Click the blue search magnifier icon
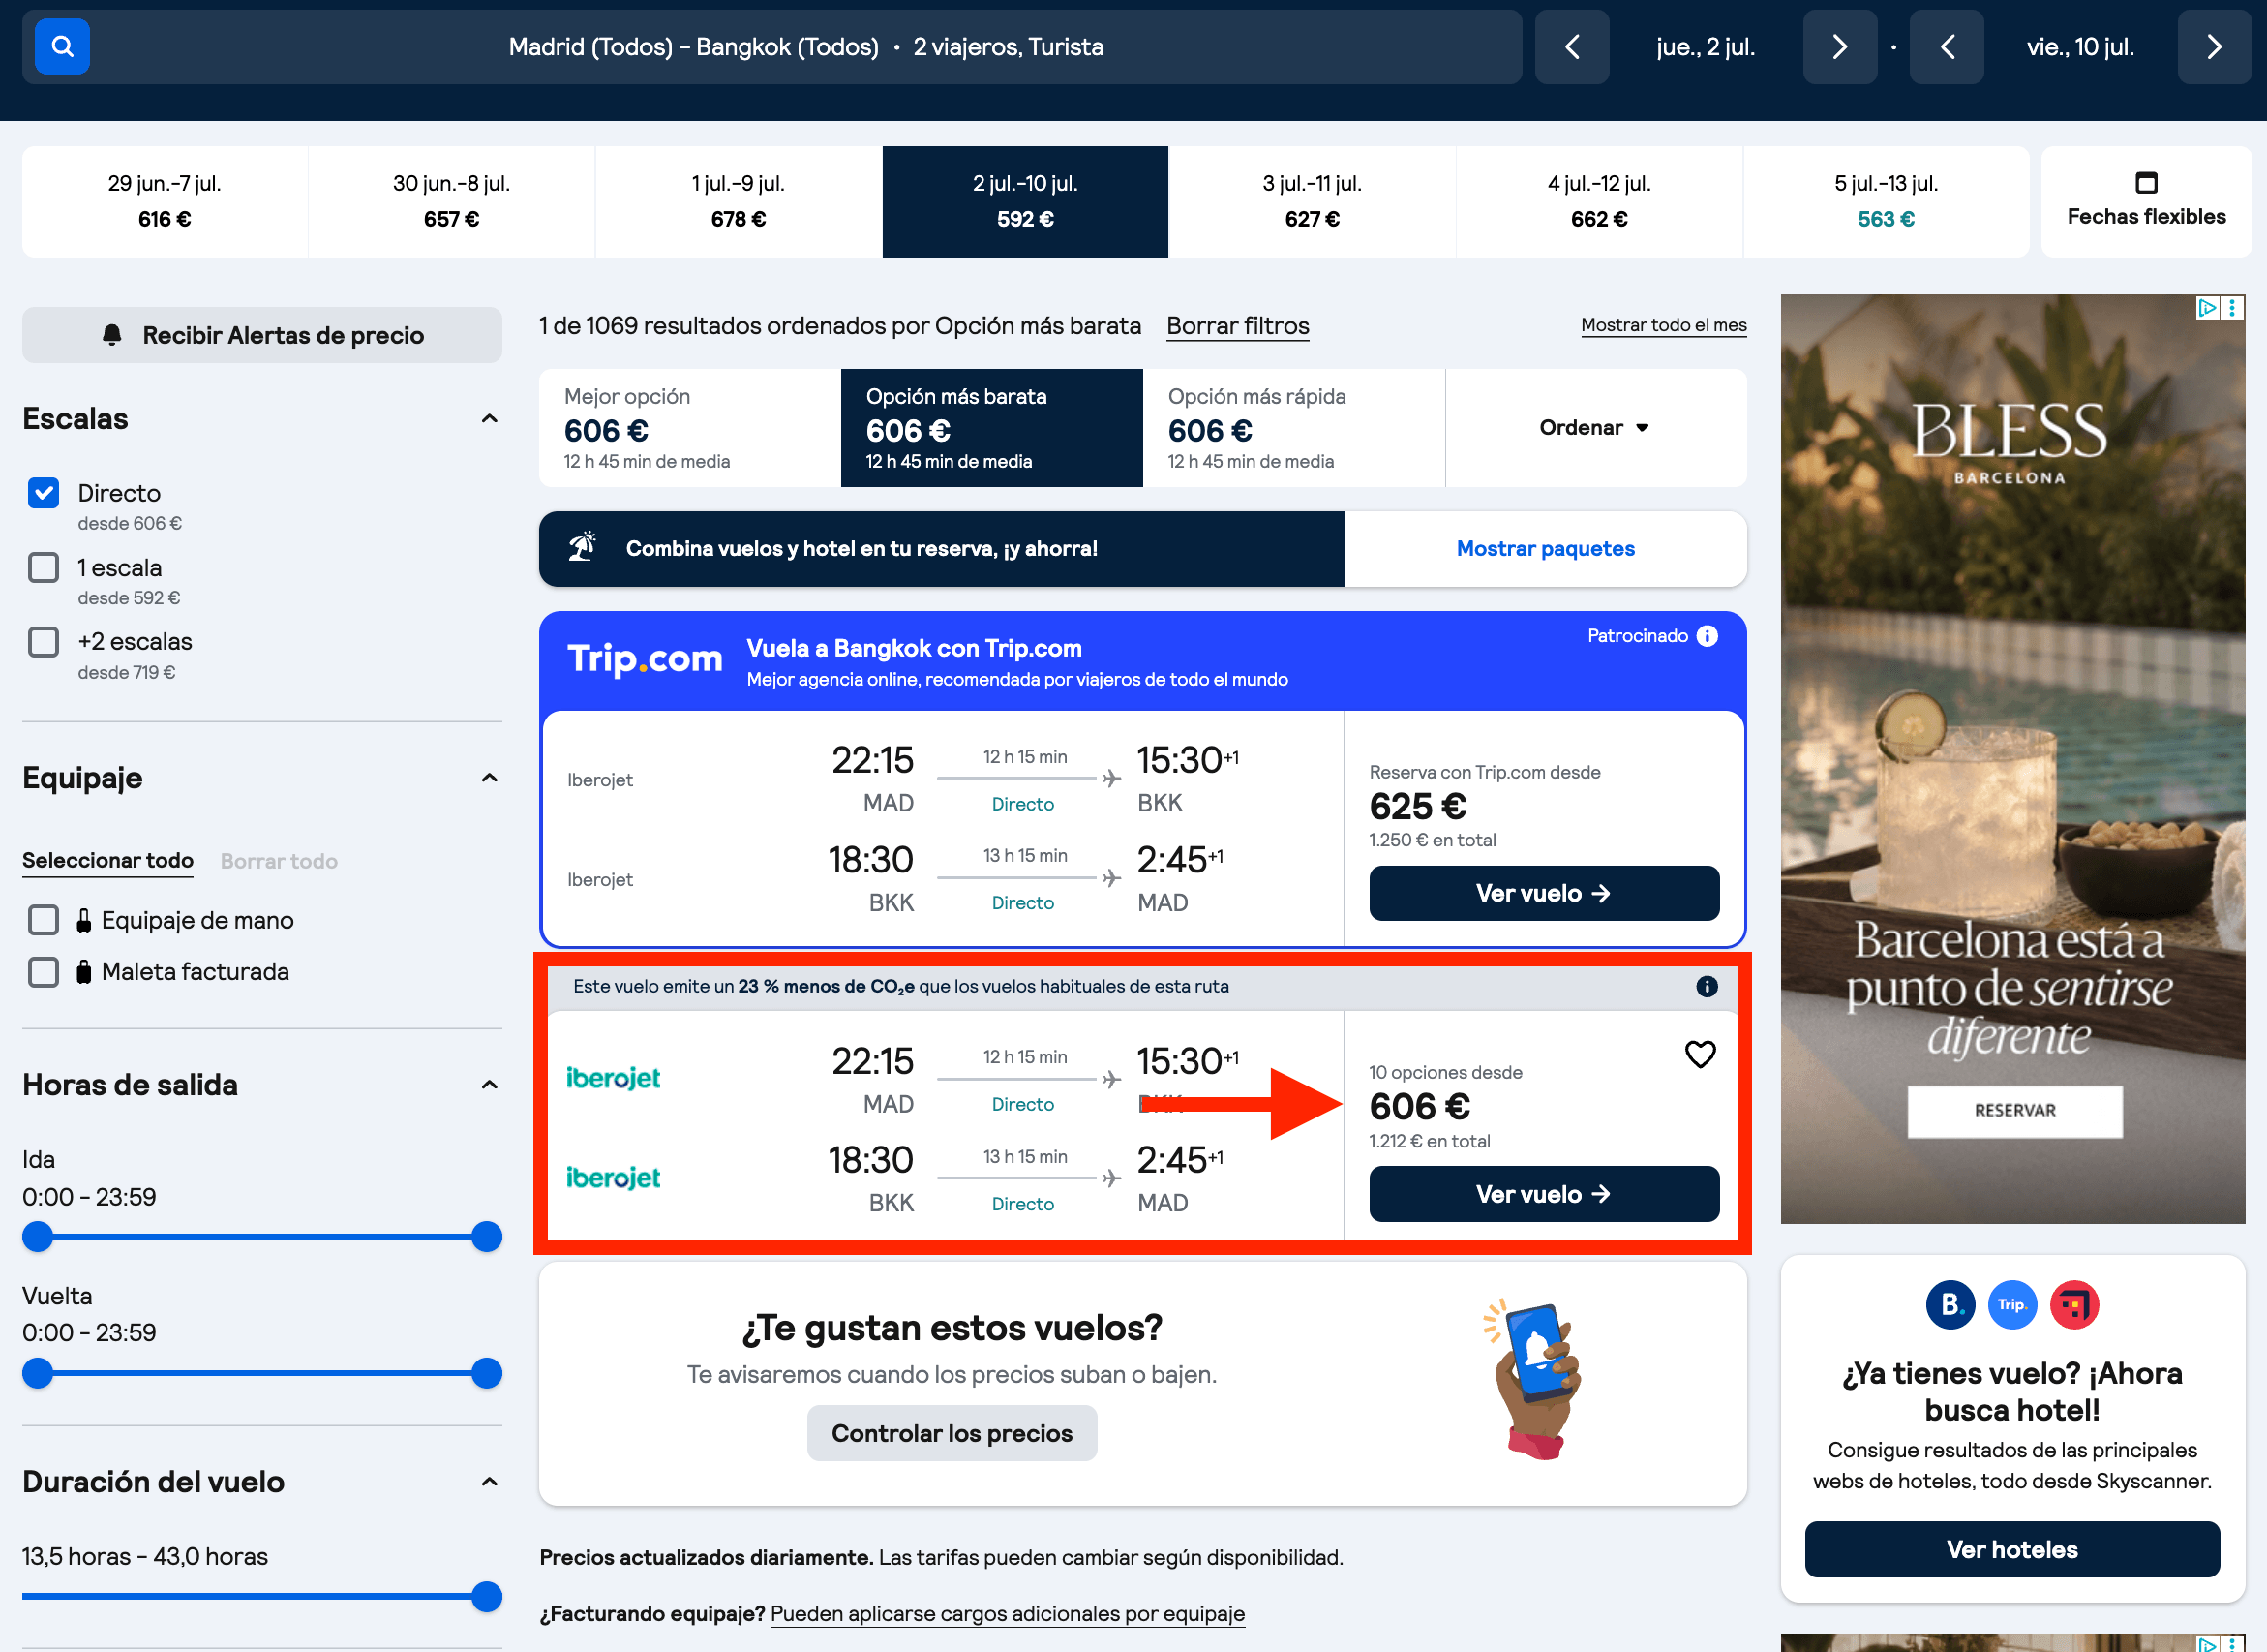This screenshot has height=1652, width=2267. coord(62,47)
